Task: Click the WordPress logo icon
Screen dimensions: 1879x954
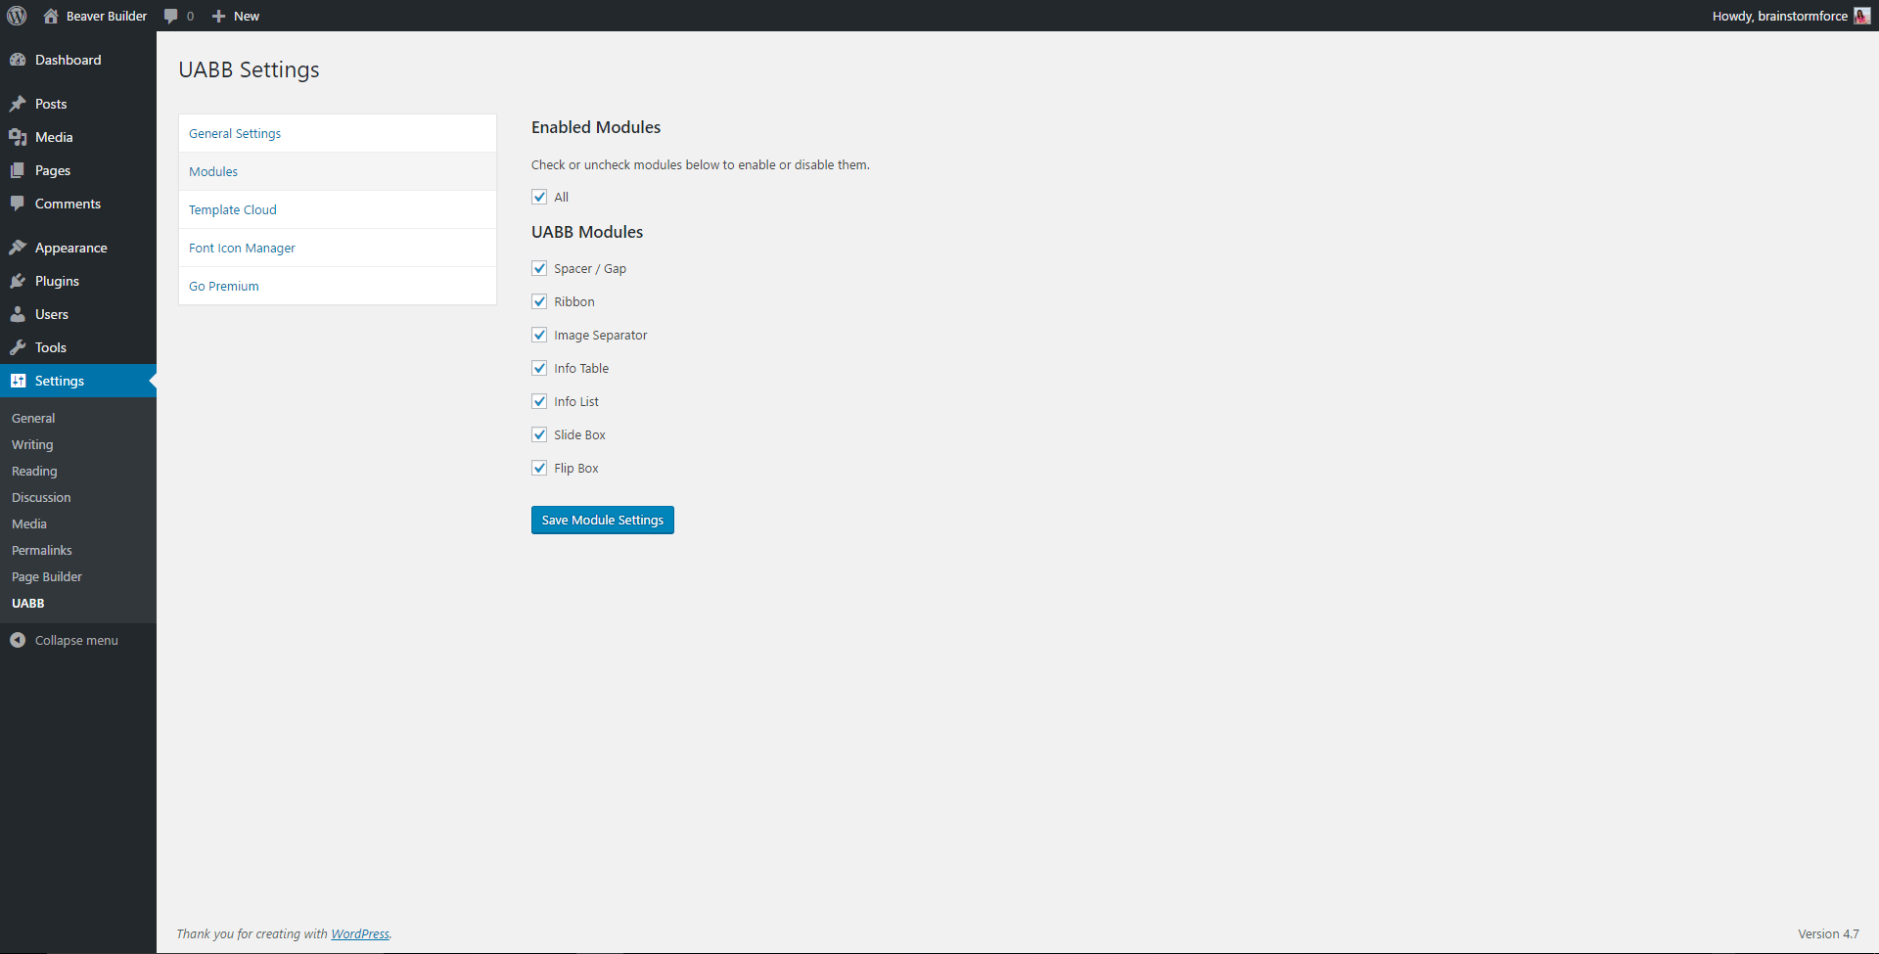Action: (x=17, y=16)
